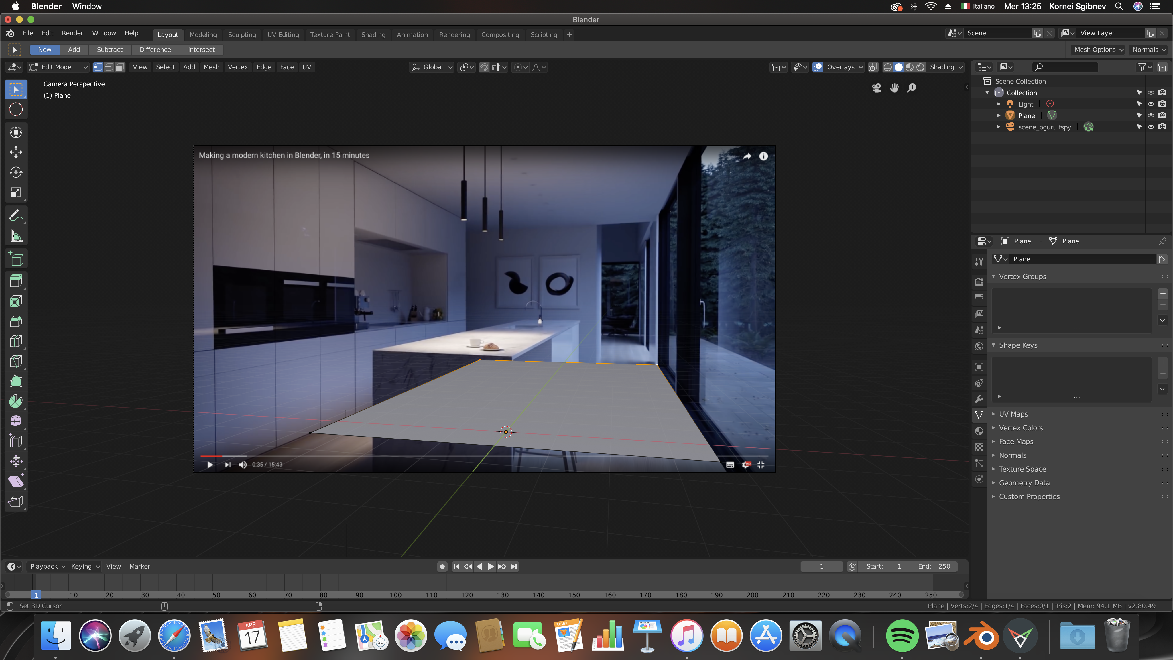1173x660 pixels.
Task: Select the Rotate tool
Action: coord(16,172)
